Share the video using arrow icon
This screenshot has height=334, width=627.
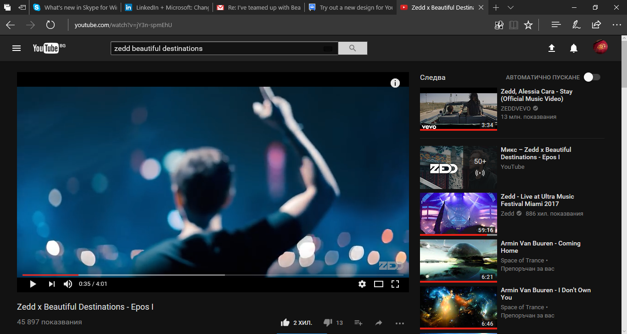(x=379, y=323)
